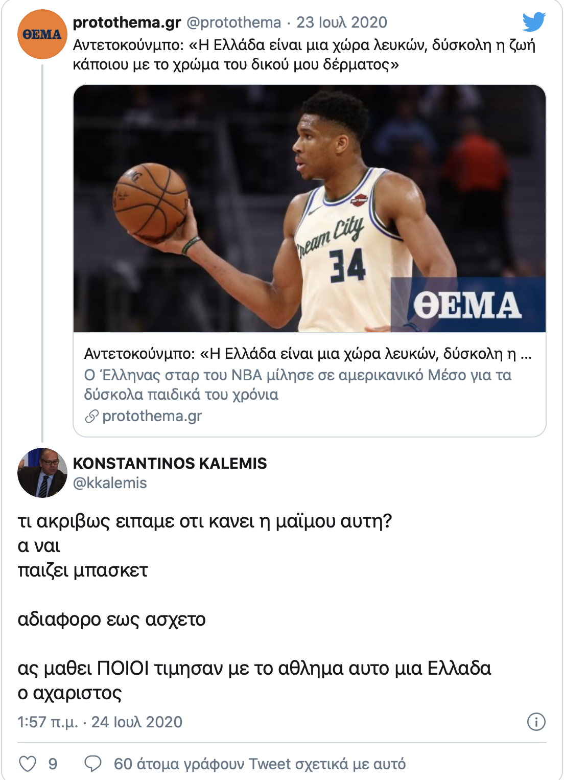Open the @protothema handle
The image size is (564, 780).
click(x=233, y=22)
